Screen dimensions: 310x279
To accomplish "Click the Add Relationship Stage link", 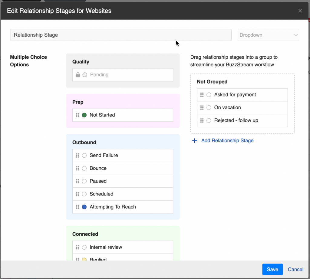I will pos(227,140).
